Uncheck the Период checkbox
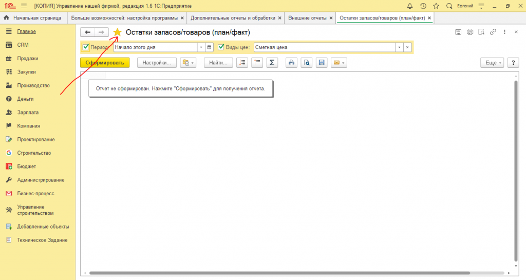Viewport: 526px width, 280px height. (86, 47)
